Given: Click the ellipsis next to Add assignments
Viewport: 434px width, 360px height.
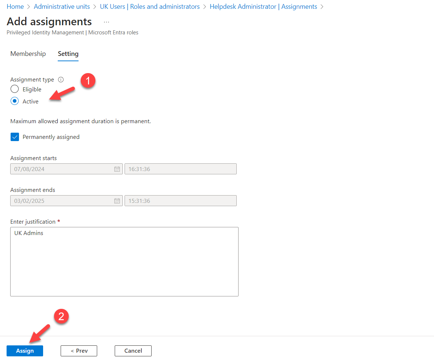Looking at the screenshot, I should click(106, 22).
